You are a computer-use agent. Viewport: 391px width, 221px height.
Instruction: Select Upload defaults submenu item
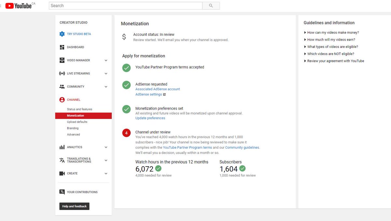[77, 122]
